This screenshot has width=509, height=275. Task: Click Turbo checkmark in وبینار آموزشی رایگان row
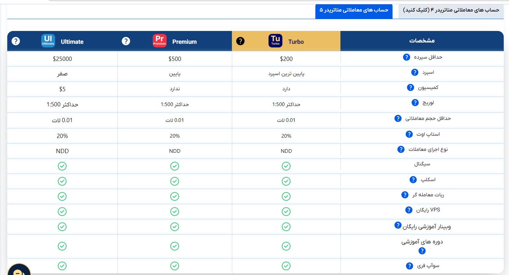286,227
